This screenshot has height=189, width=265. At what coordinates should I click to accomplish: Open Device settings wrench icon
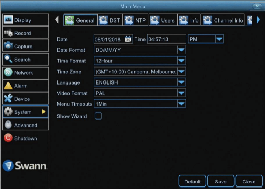(8, 99)
